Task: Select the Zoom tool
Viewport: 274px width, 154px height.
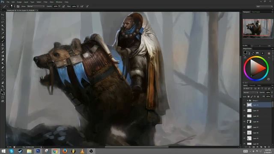Action: click(3, 86)
